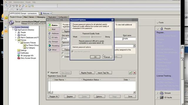Image resolution: width=188 pixels, height=105 pixels.
Task: Collapse the Tools panel header
Action: 158,22
